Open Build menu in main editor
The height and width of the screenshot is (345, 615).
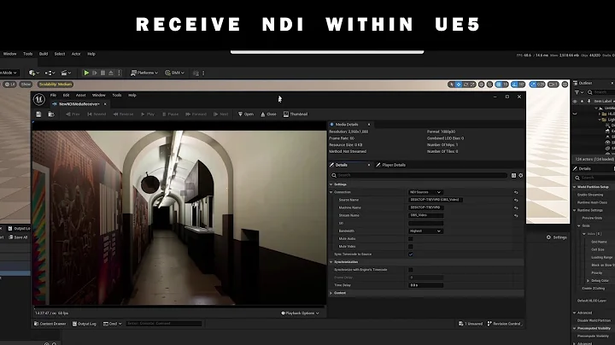click(44, 54)
